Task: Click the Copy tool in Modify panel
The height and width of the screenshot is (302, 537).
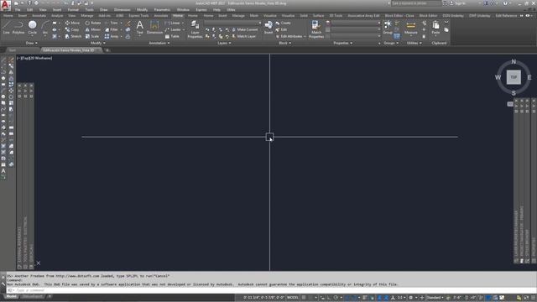Action: 72,29
